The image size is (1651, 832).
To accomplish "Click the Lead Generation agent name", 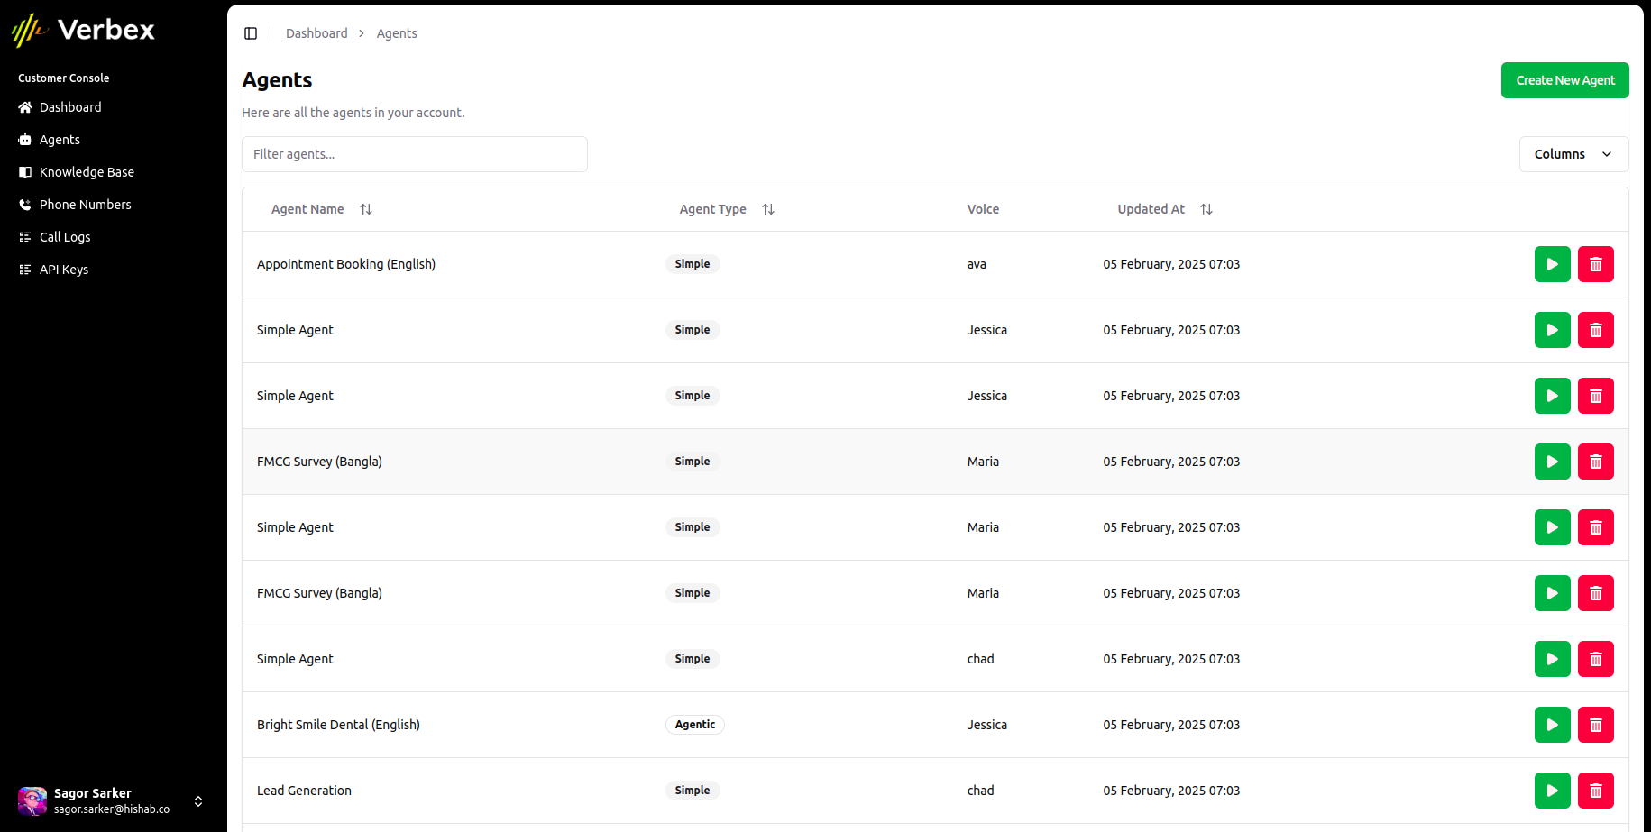I will coord(304,791).
